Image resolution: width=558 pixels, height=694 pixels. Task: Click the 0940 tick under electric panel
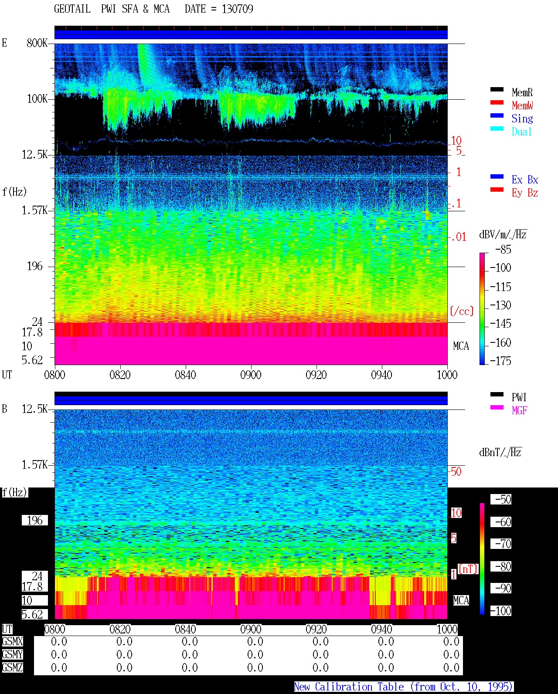click(x=381, y=375)
